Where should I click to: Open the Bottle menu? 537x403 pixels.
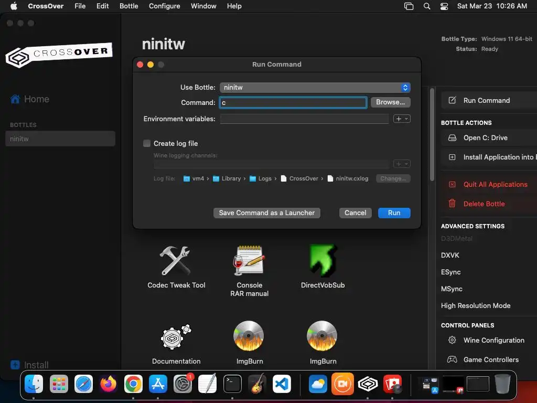click(129, 6)
